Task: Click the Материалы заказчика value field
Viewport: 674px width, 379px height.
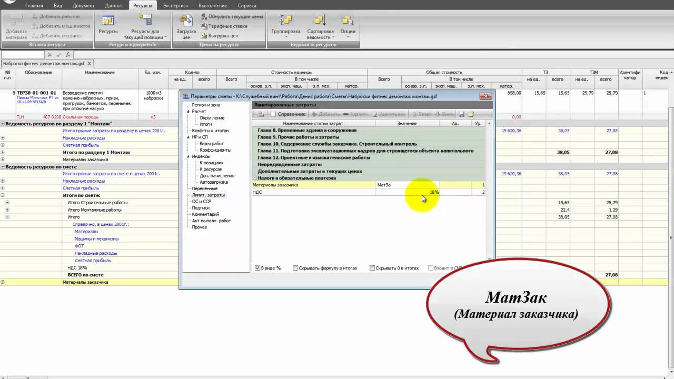Action: [x=408, y=185]
